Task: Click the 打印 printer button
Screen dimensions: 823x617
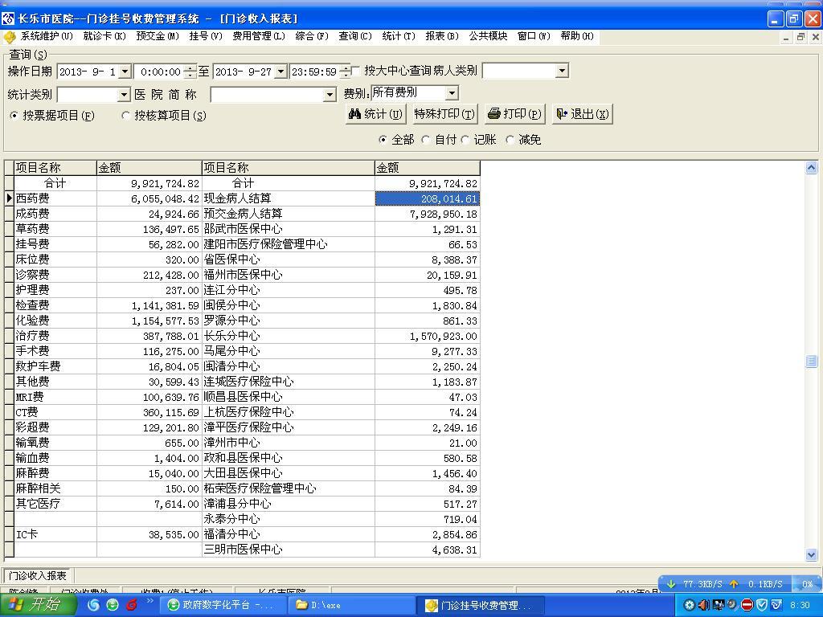Action: click(x=514, y=114)
